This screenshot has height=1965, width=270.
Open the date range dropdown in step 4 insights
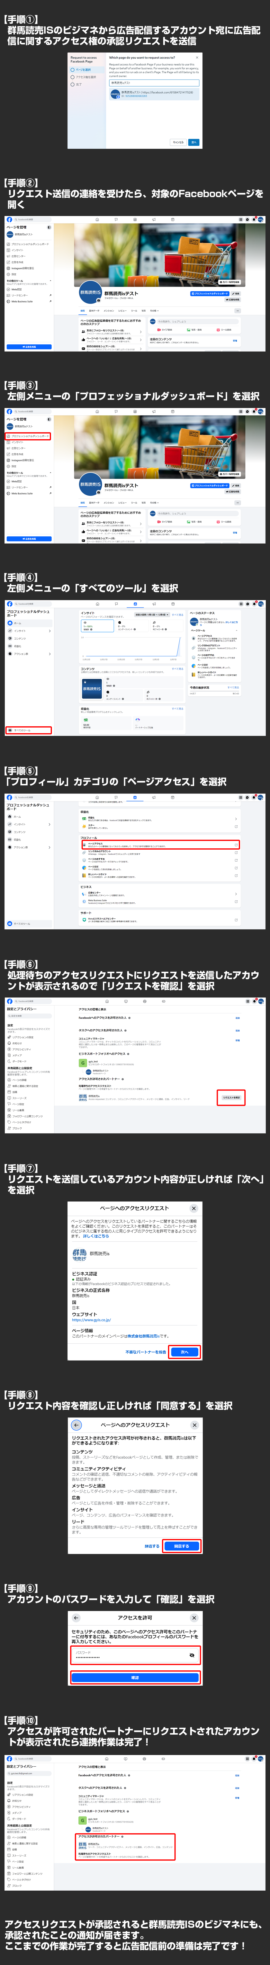coord(152,614)
